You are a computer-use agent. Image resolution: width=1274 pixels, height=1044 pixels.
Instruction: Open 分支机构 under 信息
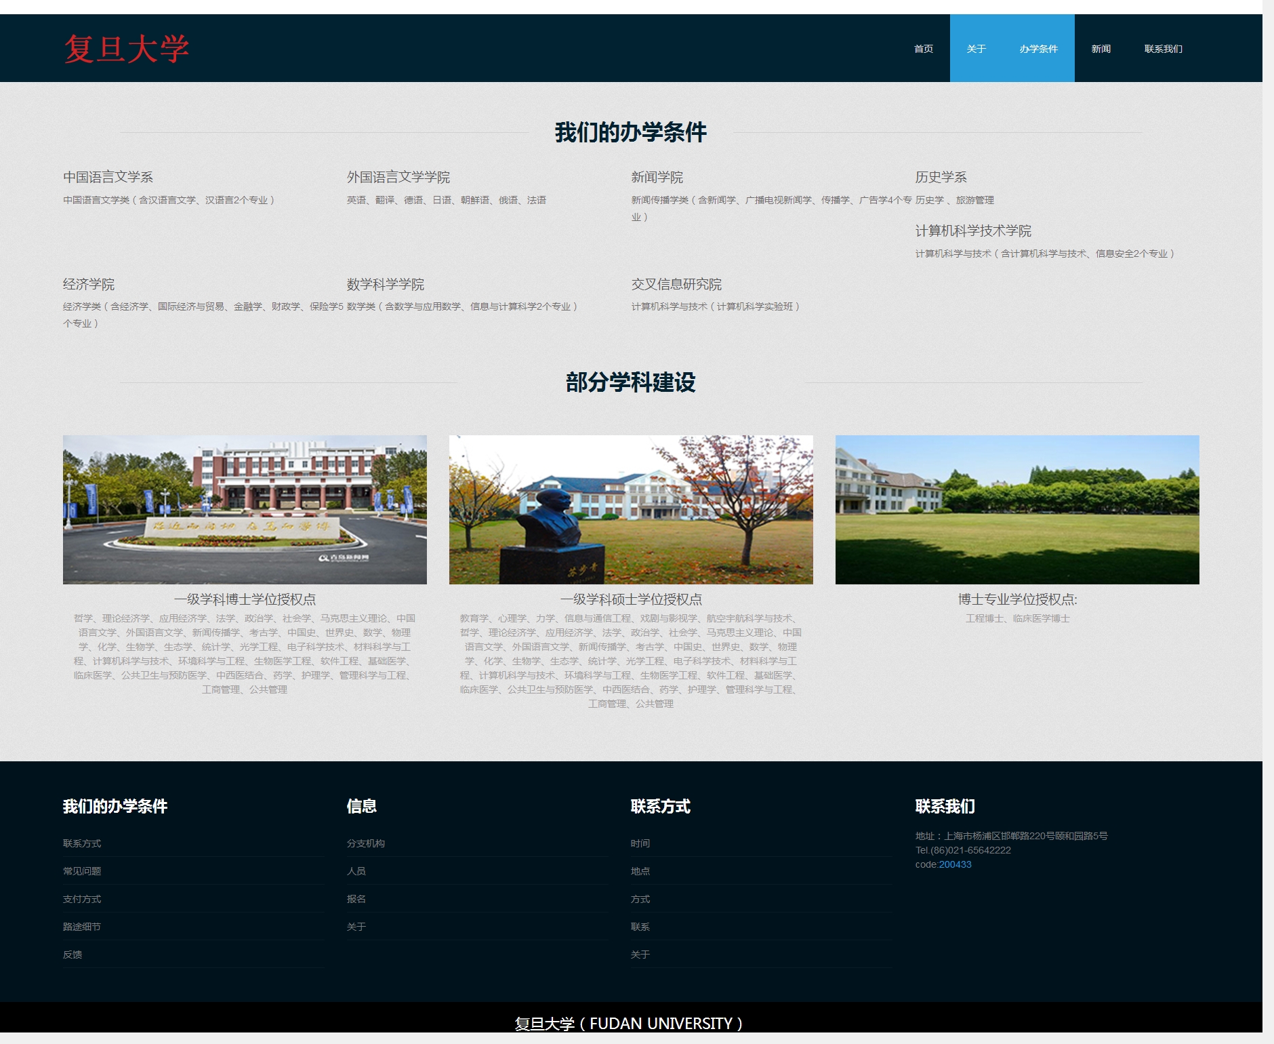(366, 843)
